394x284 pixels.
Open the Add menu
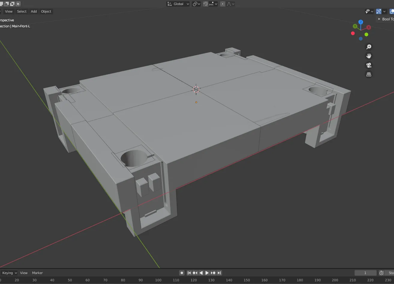coord(34,11)
